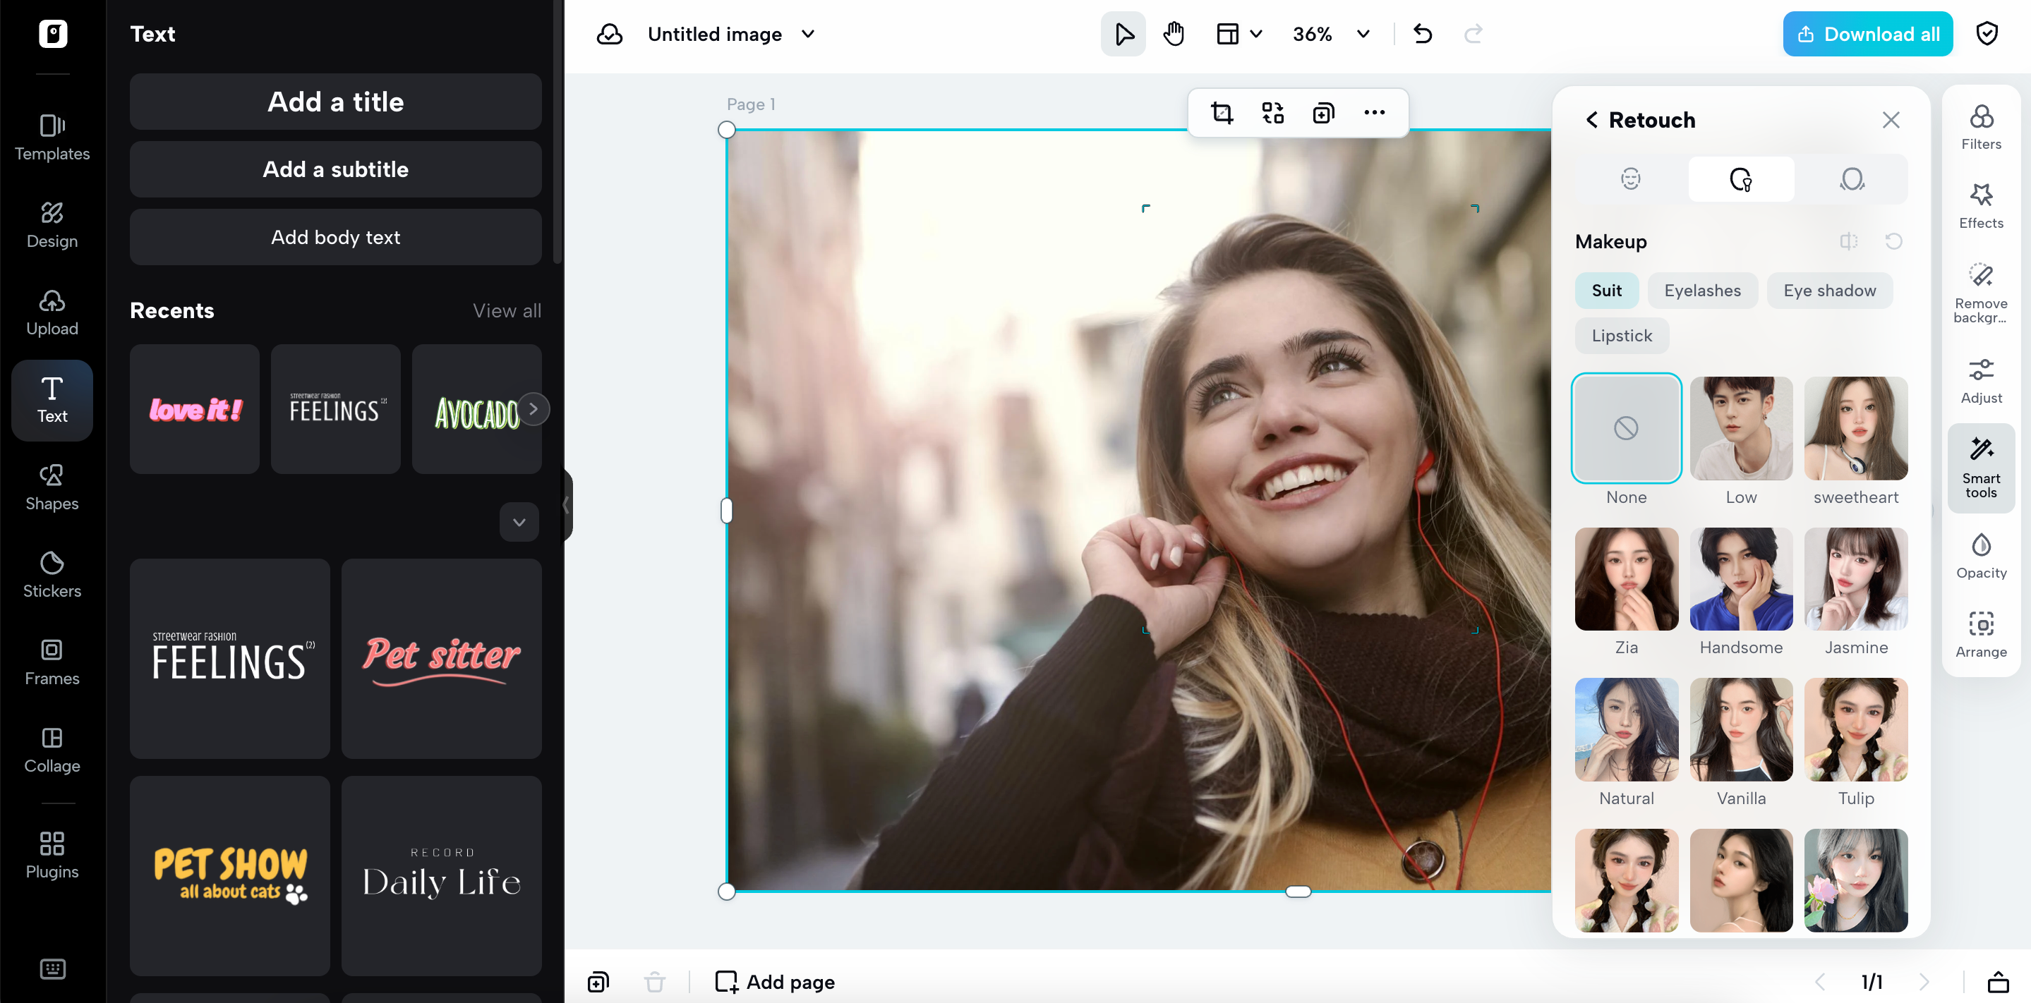The height and width of the screenshot is (1003, 2031).
Task: Open the 36% zoom level dropdown
Action: click(1363, 34)
